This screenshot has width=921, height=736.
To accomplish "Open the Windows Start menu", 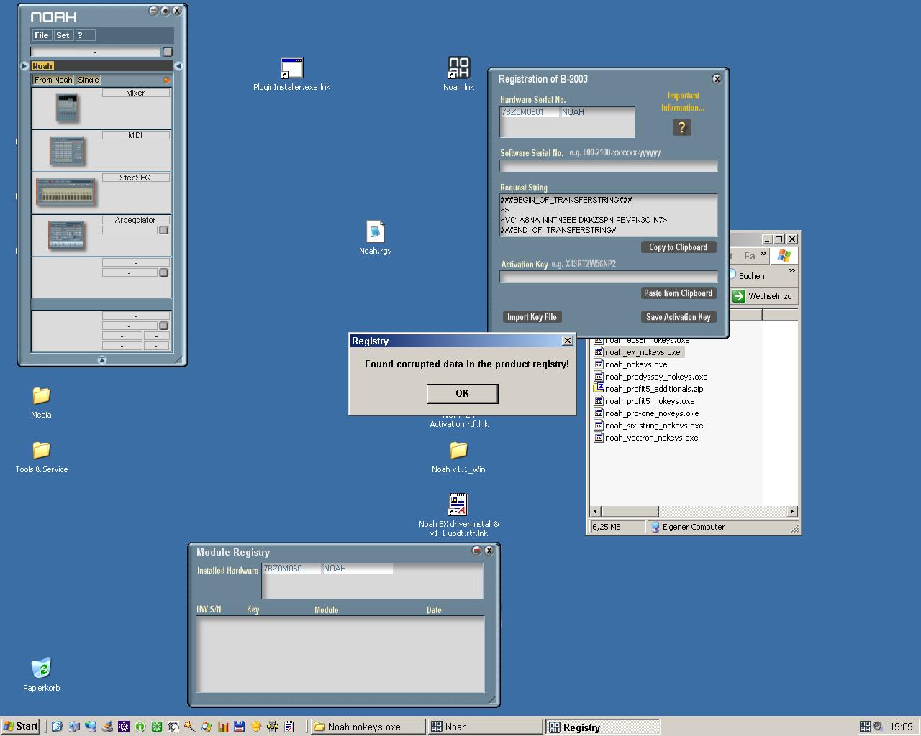I will [x=21, y=726].
